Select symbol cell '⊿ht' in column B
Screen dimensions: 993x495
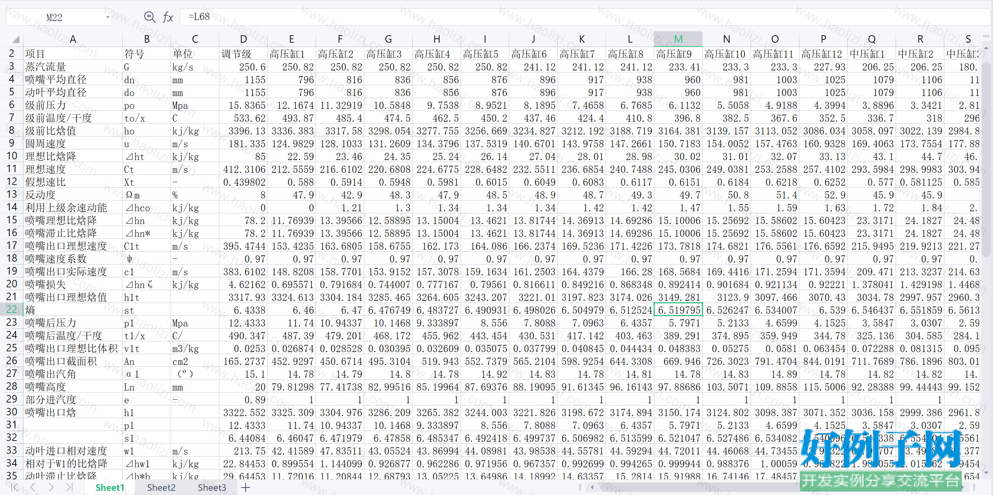click(146, 156)
